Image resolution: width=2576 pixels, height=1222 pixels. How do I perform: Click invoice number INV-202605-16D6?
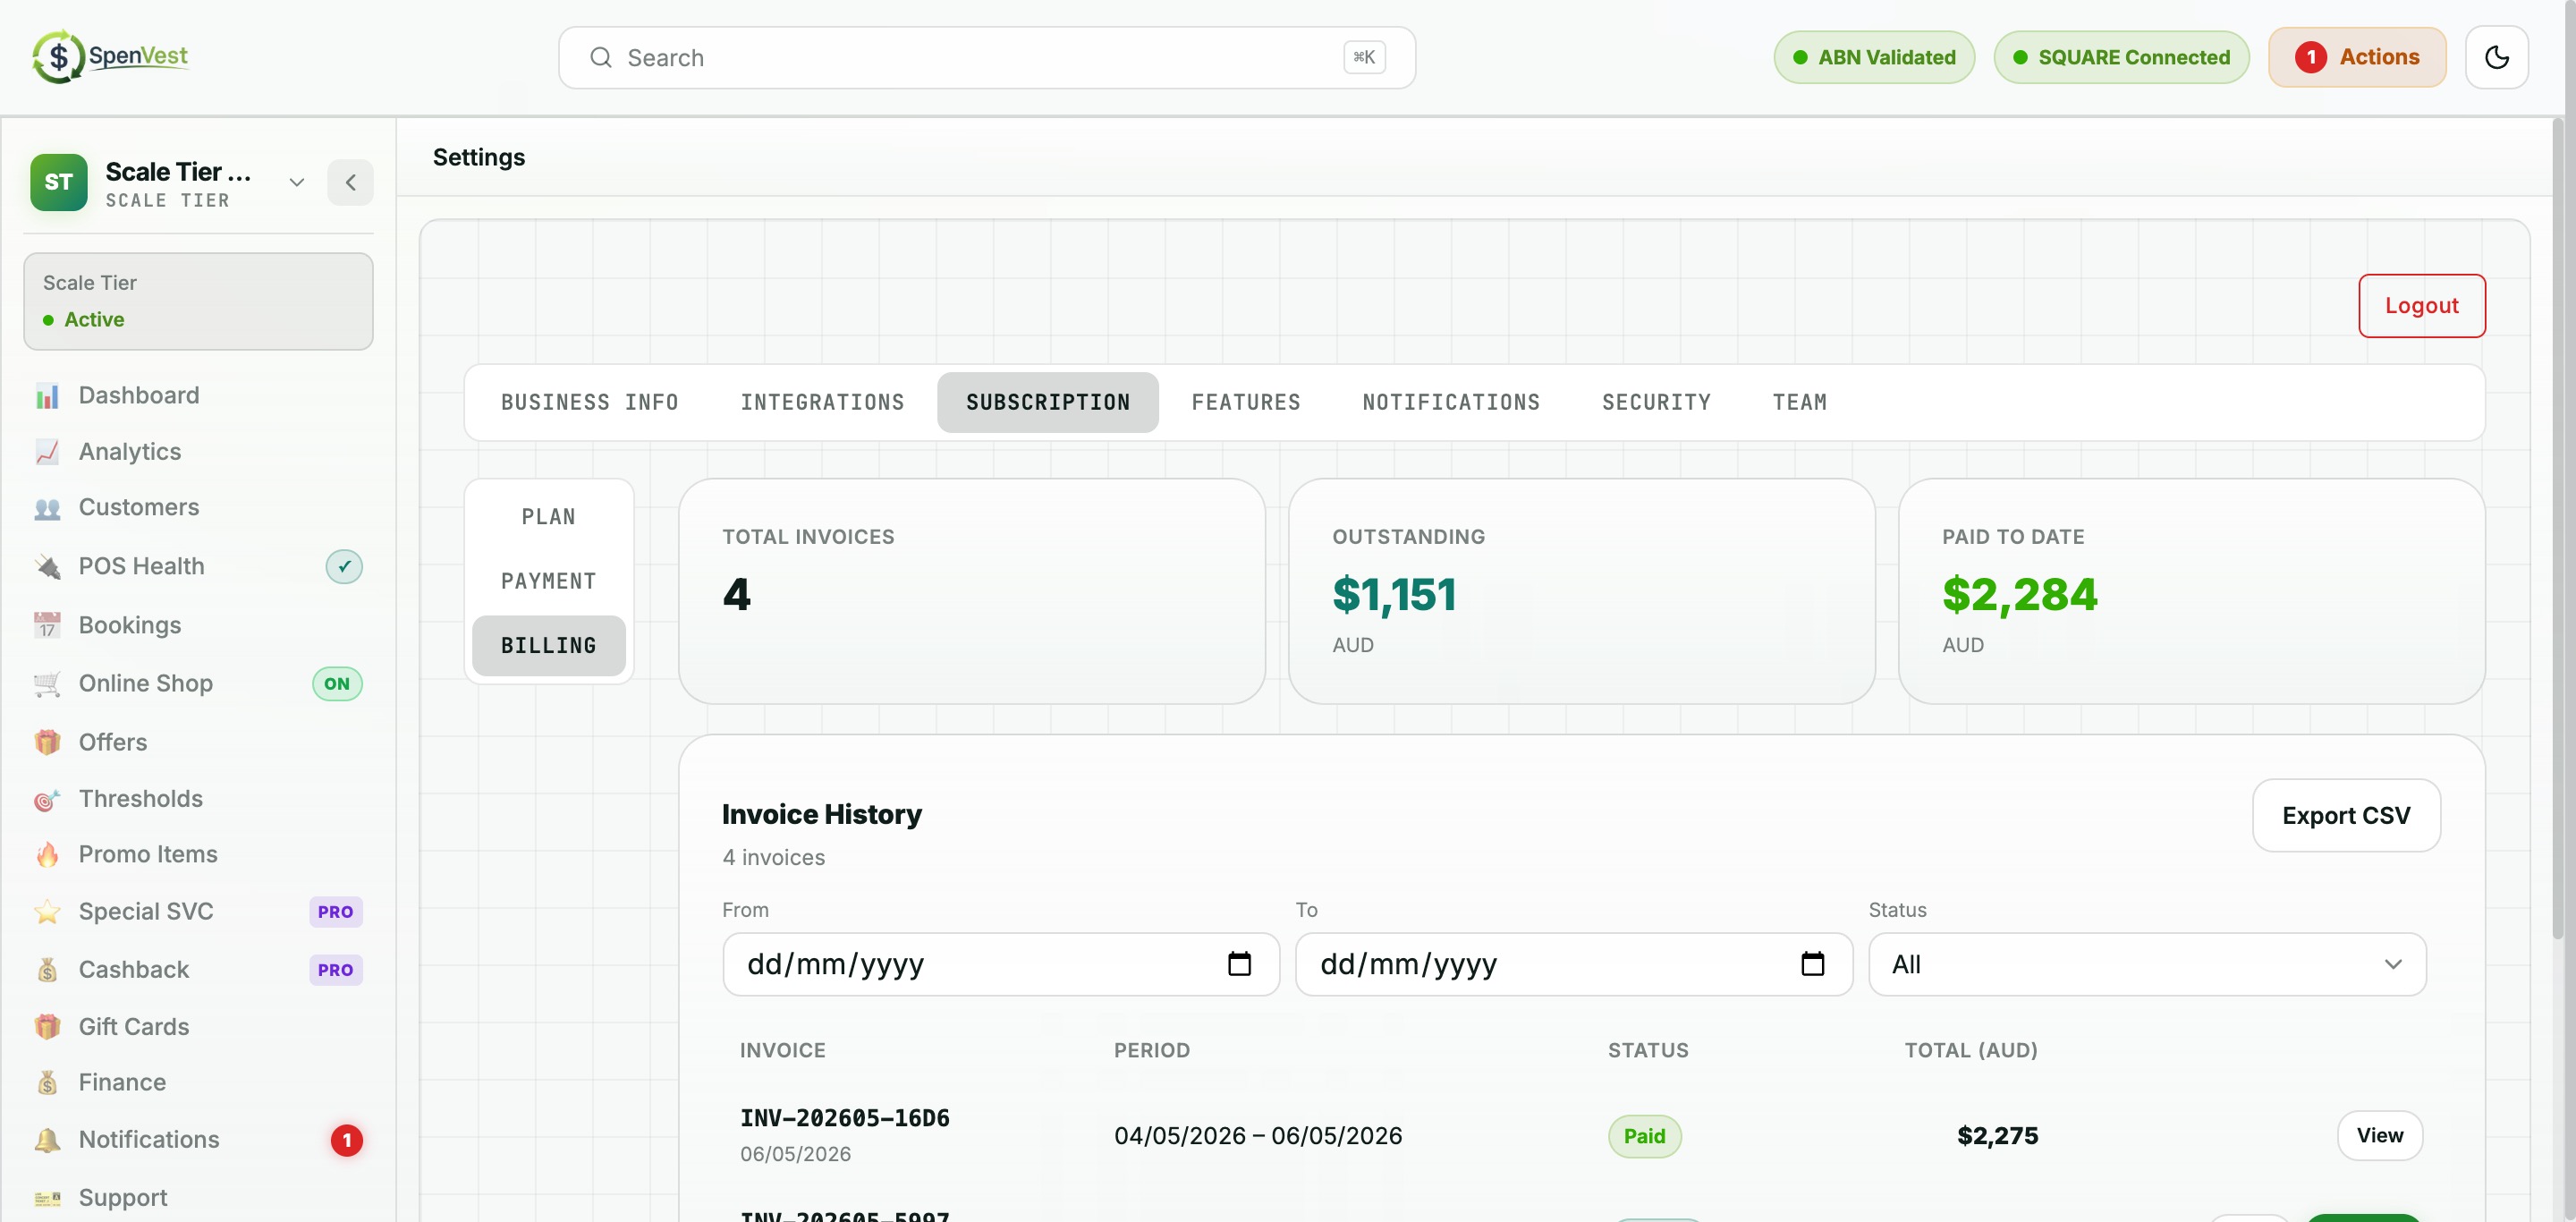pos(844,1118)
